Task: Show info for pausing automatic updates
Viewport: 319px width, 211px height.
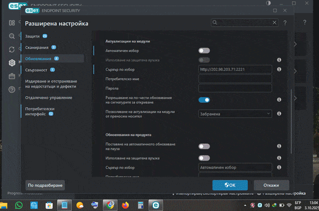Action: (279, 146)
